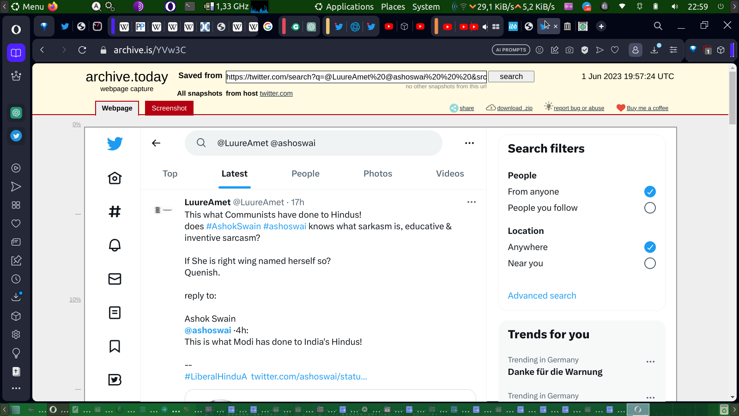Open Settings gear in Opera sidebar
The image size is (739, 416).
[x=16, y=335]
